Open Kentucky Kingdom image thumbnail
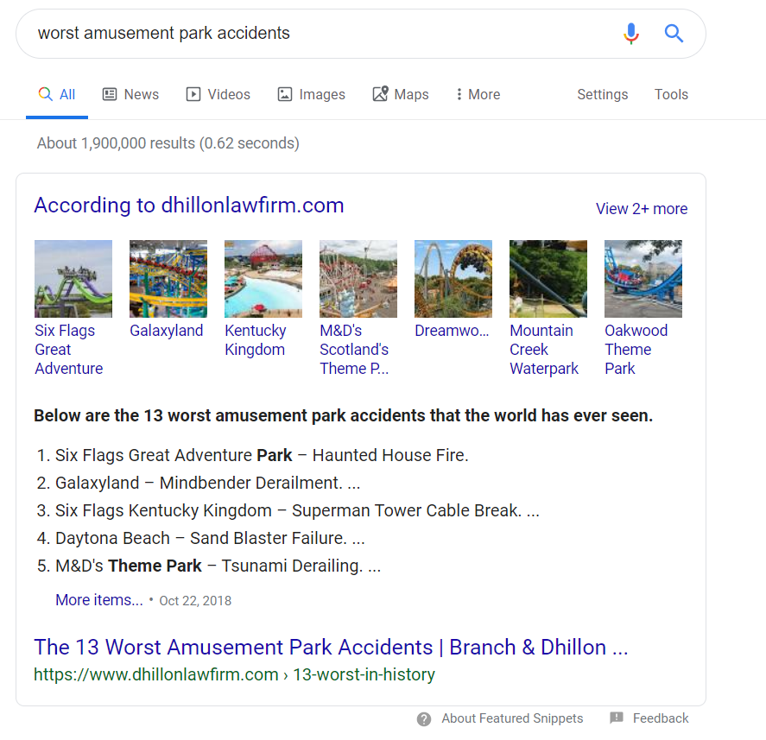 point(263,279)
